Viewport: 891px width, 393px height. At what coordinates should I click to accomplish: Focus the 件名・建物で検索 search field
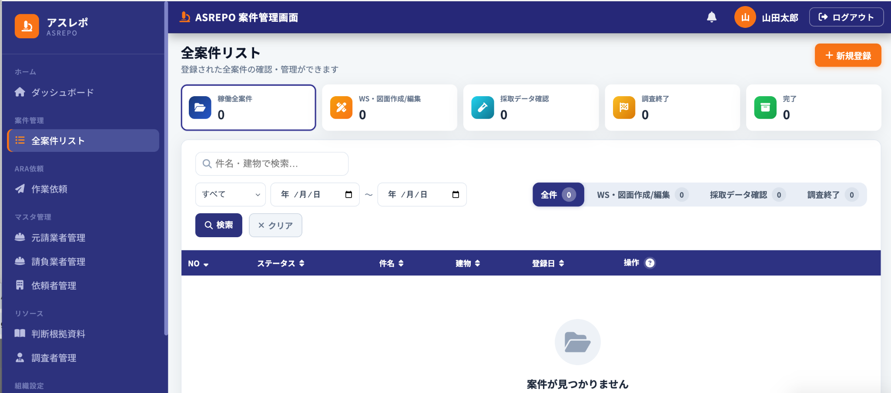[x=272, y=164]
